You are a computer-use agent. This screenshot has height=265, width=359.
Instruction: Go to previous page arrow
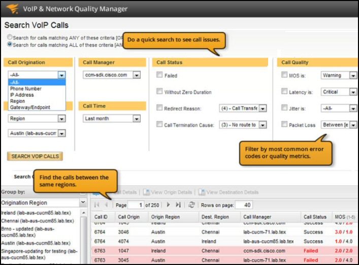pos(106,205)
